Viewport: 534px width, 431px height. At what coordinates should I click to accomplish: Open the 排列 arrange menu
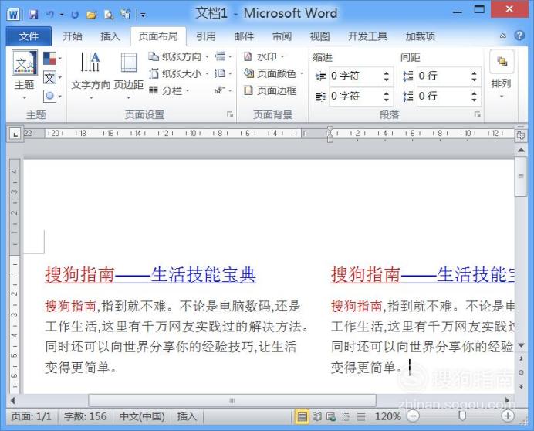[502, 75]
